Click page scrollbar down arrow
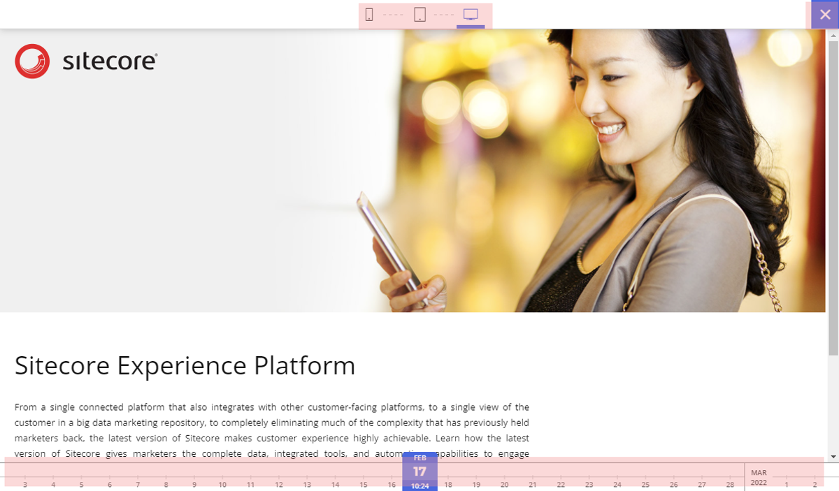Image resolution: width=839 pixels, height=491 pixels. tap(833, 457)
